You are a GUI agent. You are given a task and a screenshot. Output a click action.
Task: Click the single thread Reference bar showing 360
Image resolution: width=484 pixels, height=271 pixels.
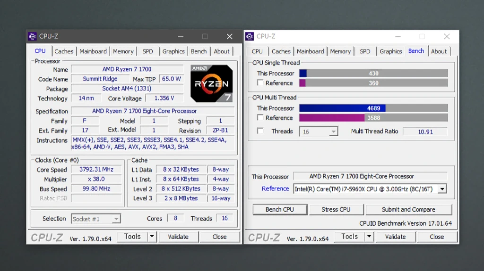tap(373, 83)
